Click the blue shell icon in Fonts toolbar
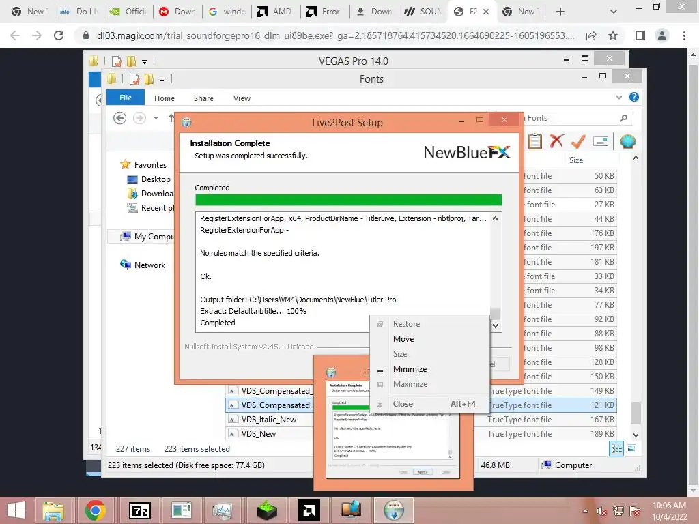The width and height of the screenshot is (699, 524). click(x=628, y=142)
